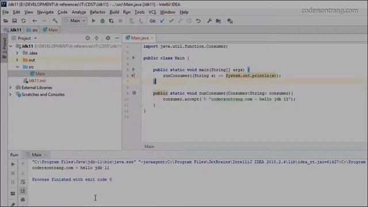This screenshot has width=368, height=207.
Task: Run Main with the green toolbar play icon
Action: point(93,21)
